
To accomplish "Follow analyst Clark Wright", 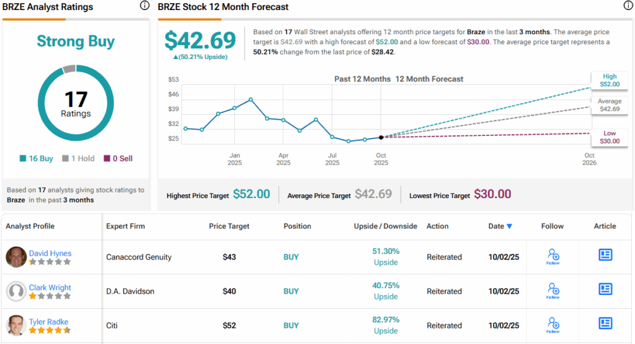I will [553, 291].
